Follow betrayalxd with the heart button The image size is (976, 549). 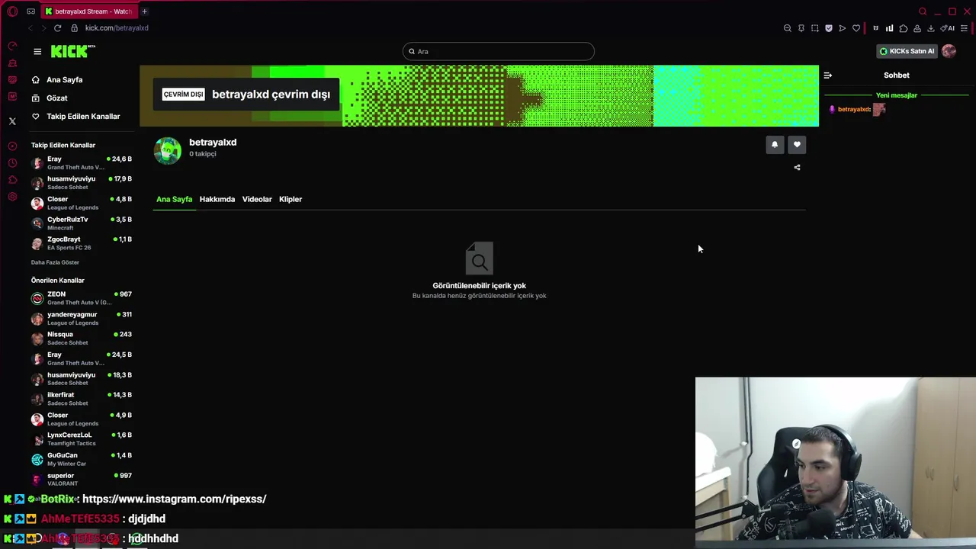(x=797, y=145)
